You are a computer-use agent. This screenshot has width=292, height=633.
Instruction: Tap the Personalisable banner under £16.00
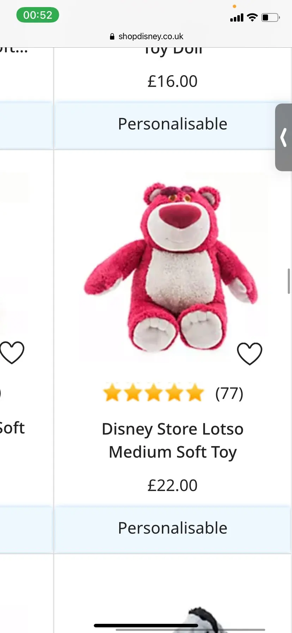coord(172,124)
